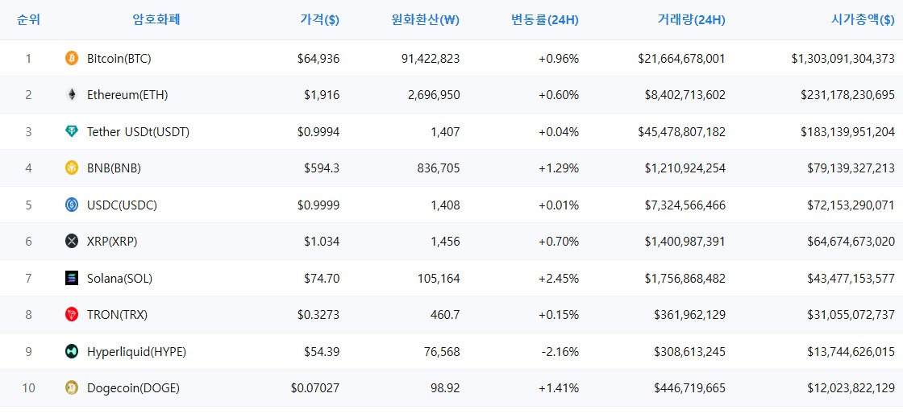The width and height of the screenshot is (903, 414).
Task: Click the XRP black coin icon
Action: [x=72, y=242]
